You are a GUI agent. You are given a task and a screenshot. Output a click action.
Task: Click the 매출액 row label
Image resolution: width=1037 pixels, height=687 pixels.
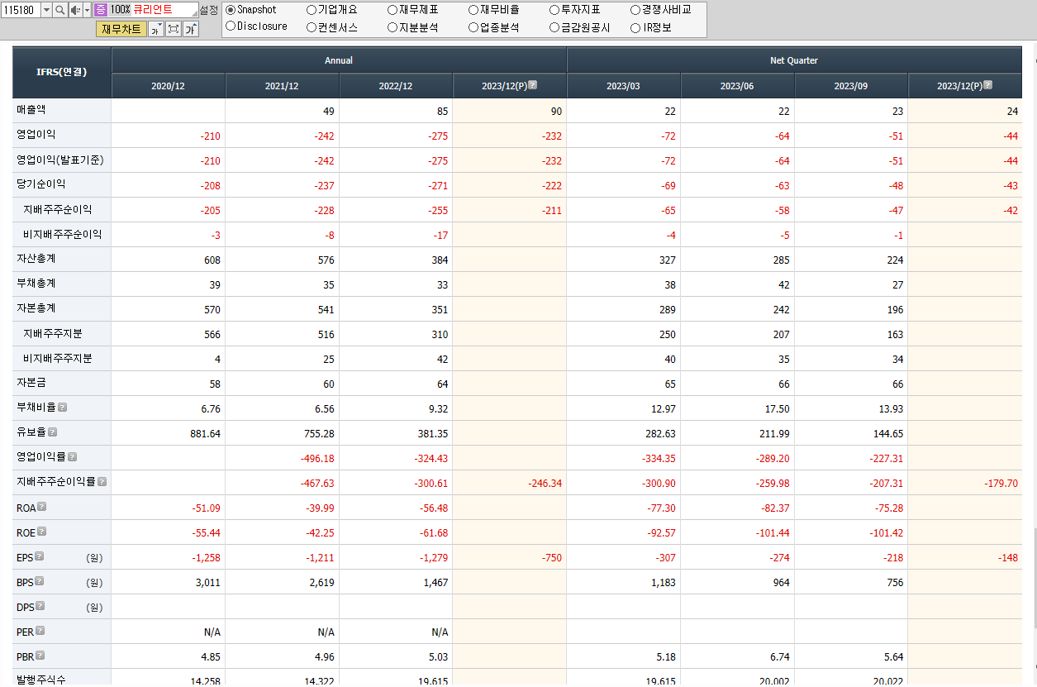pyautogui.click(x=31, y=109)
